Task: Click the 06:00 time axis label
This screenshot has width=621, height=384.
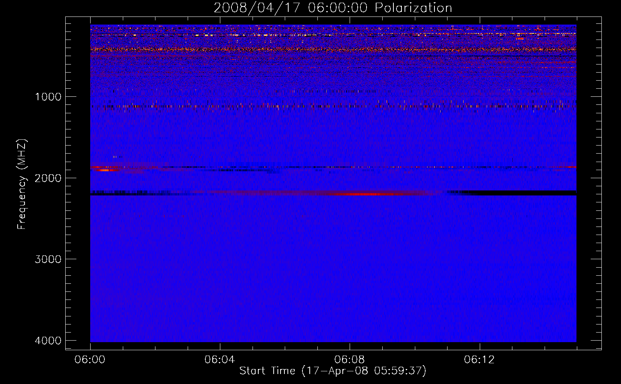Action: 90,360
